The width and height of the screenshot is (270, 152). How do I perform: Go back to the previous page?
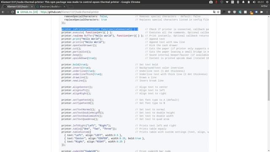click(x=3, y=12)
